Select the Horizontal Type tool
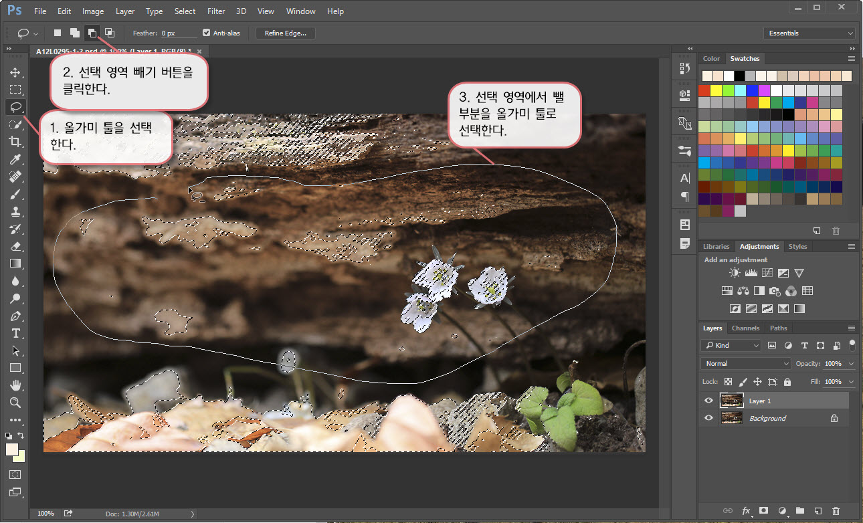Screen dimensions: 863x523 click(x=15, y=333)
